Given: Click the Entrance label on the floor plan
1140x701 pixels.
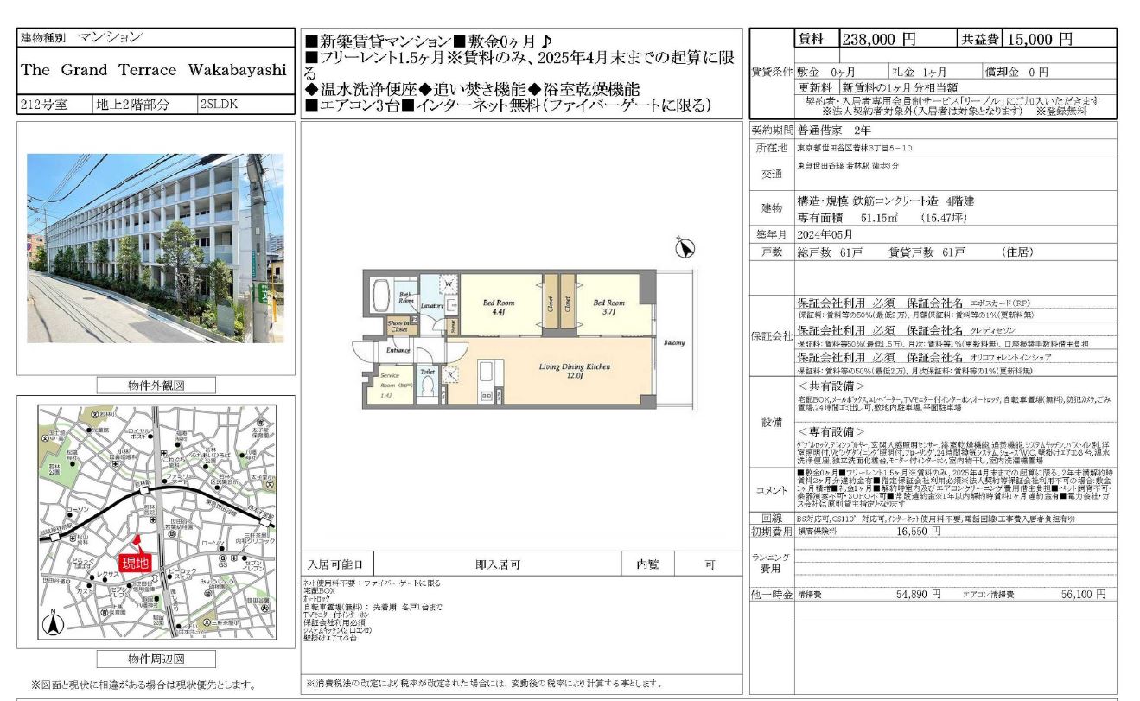Looking at the screenshot, I should point(398,350).
